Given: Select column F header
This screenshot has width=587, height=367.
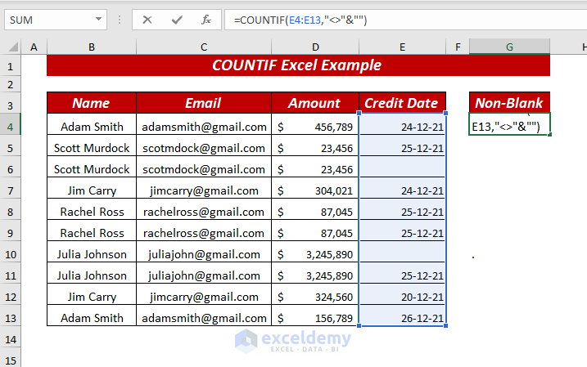Looking at the screenshot, I should [x=458, y=47].
